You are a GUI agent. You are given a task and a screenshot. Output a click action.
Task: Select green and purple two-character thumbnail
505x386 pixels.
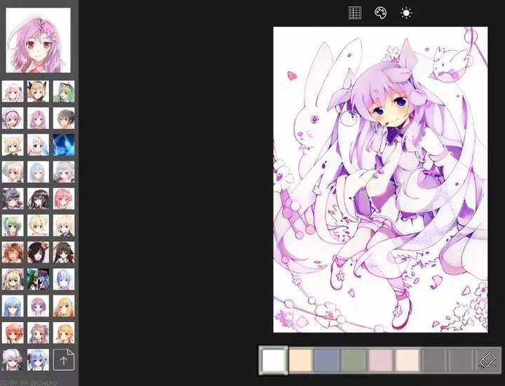[x=38, y=279]
